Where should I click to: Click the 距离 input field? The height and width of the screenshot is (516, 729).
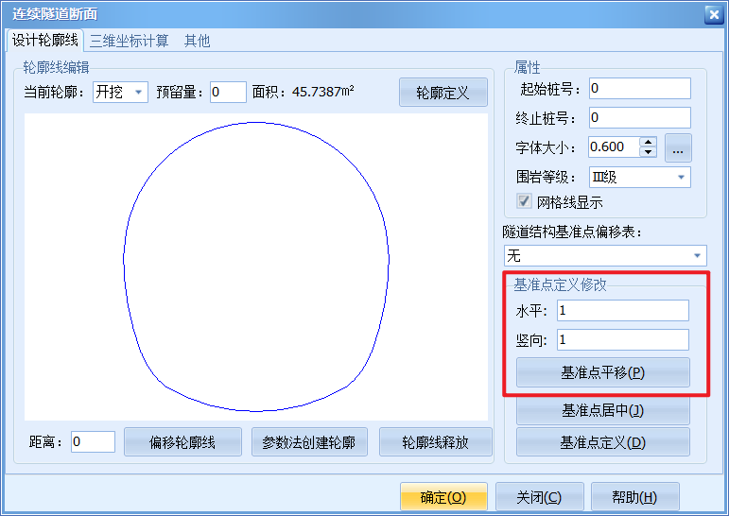pos(93,441)
